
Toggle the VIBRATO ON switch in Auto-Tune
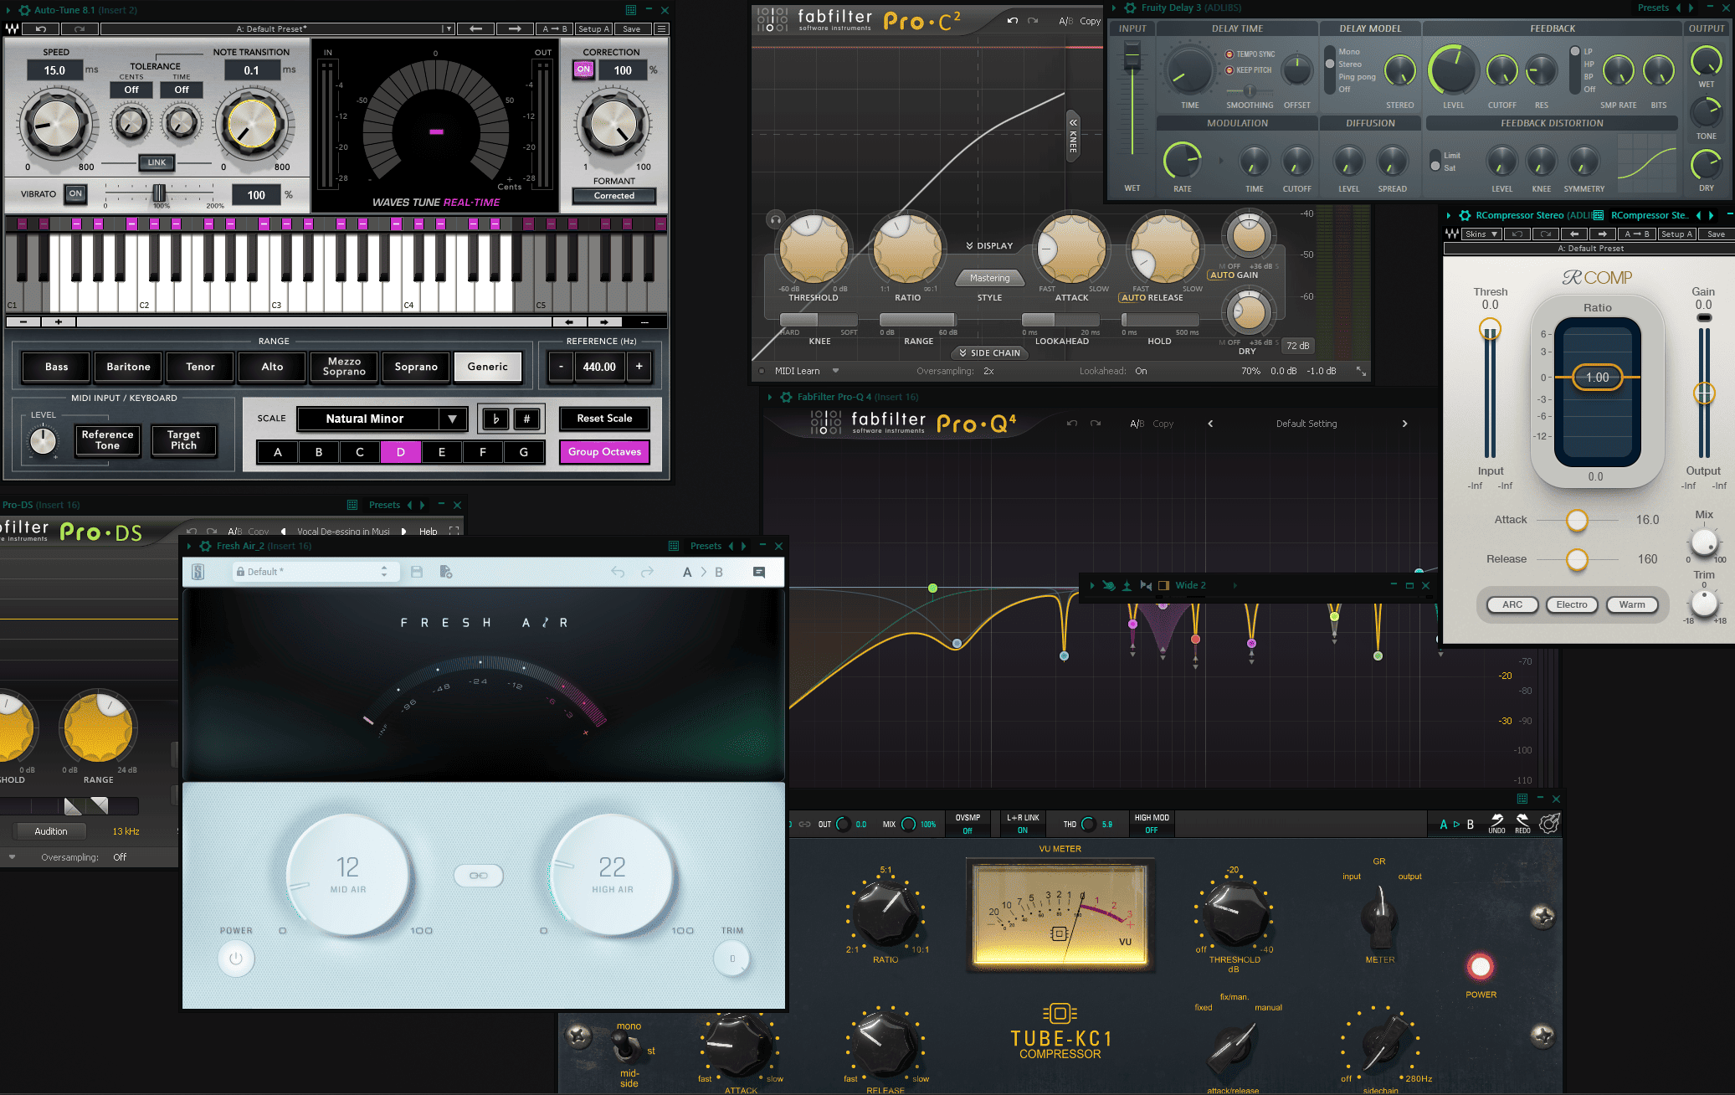[74, 193]
